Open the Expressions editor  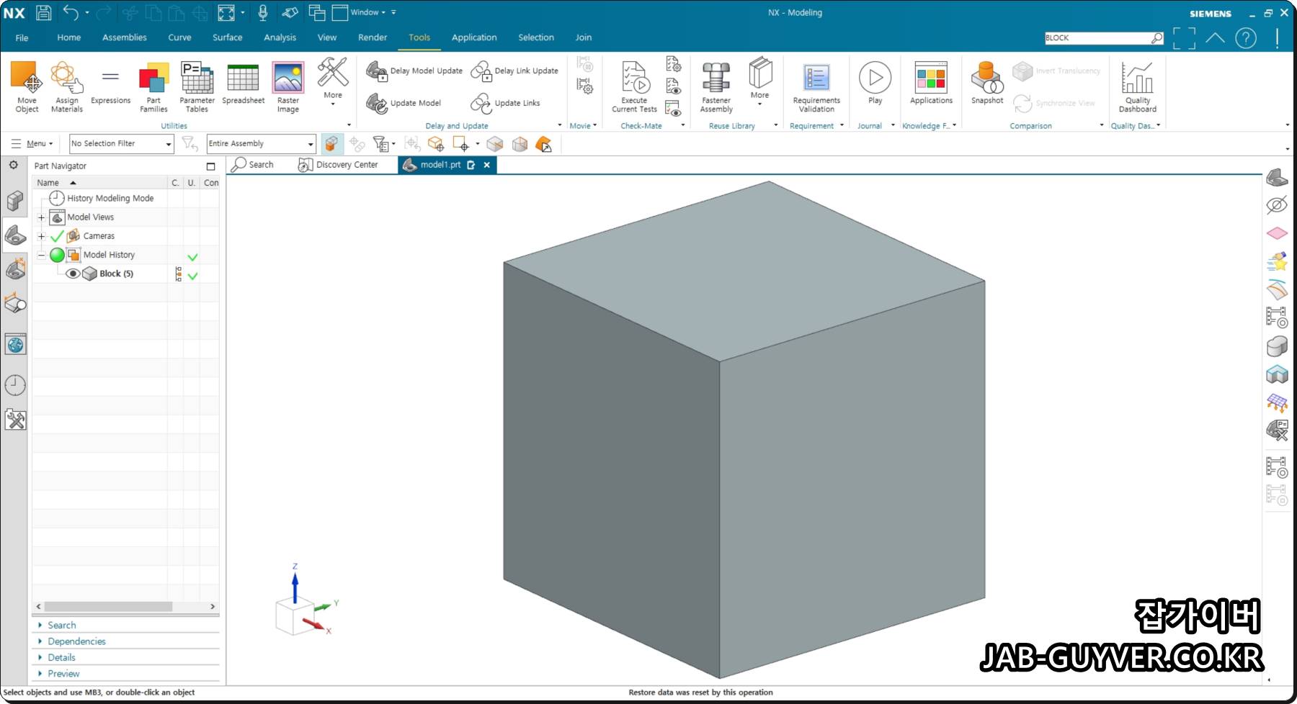110,86
